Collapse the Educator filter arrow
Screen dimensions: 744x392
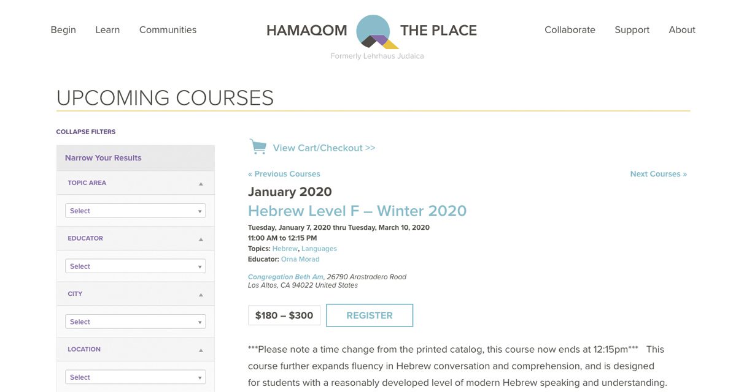pos(201,239)
